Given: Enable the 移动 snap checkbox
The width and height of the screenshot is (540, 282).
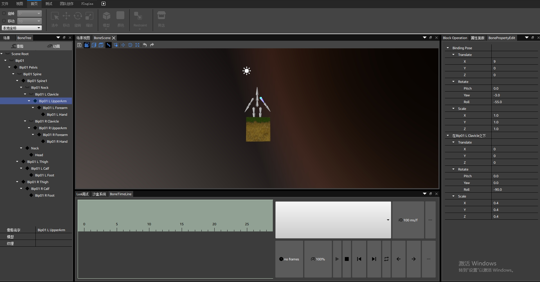Looking at the screenshot, I should coord(4,21).
